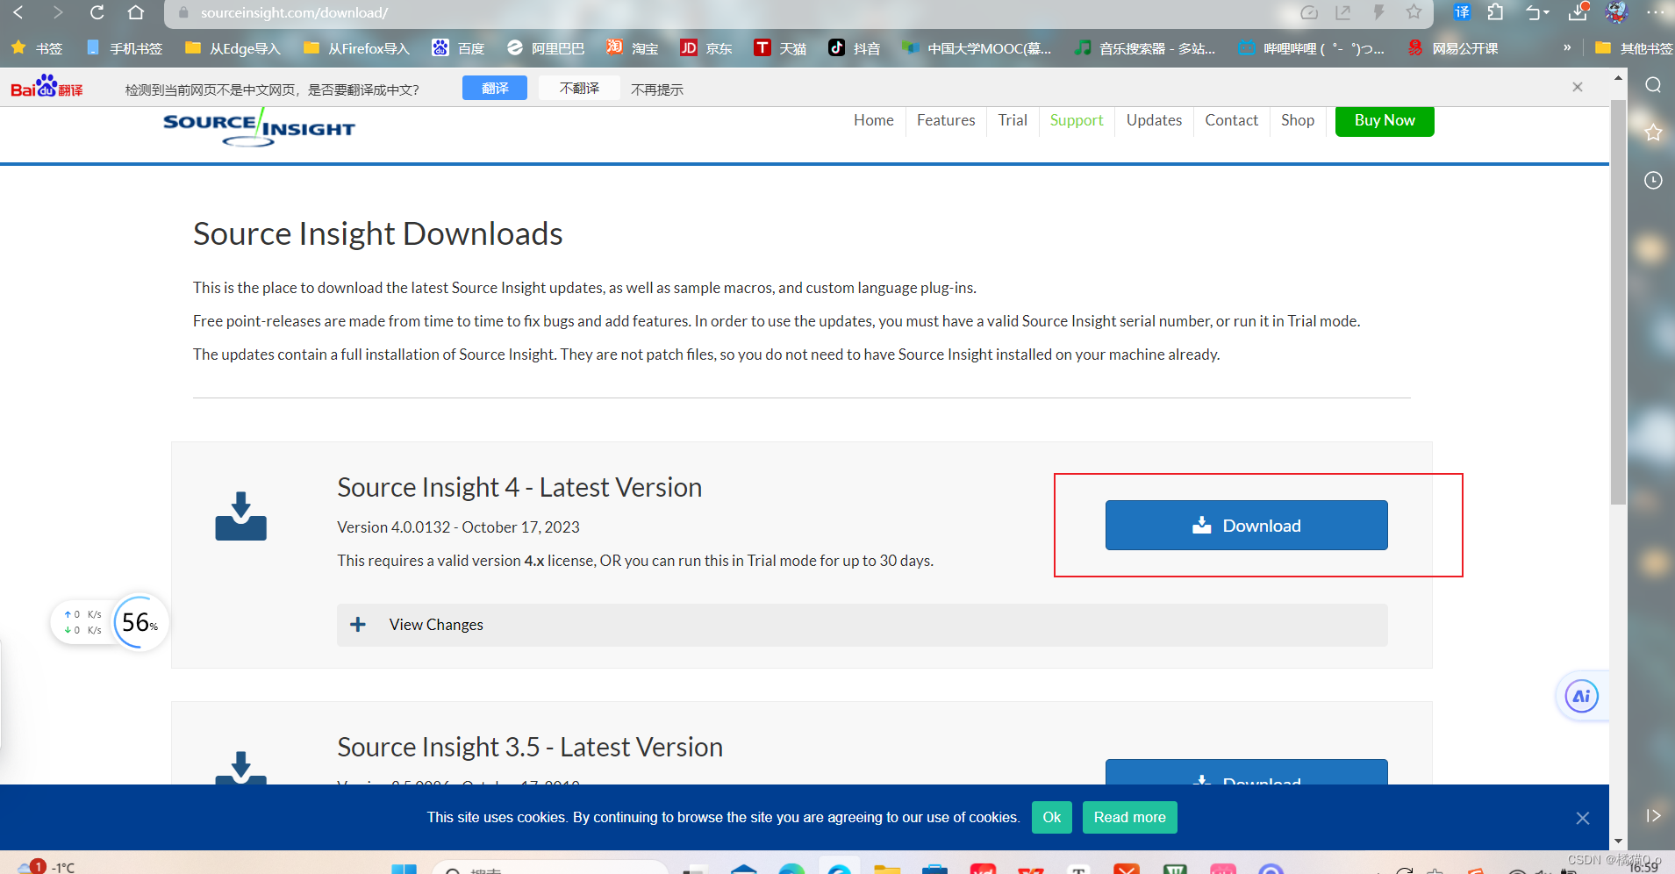Open the Trial menu item
1675x874 pixels.
click(1013, 120)
